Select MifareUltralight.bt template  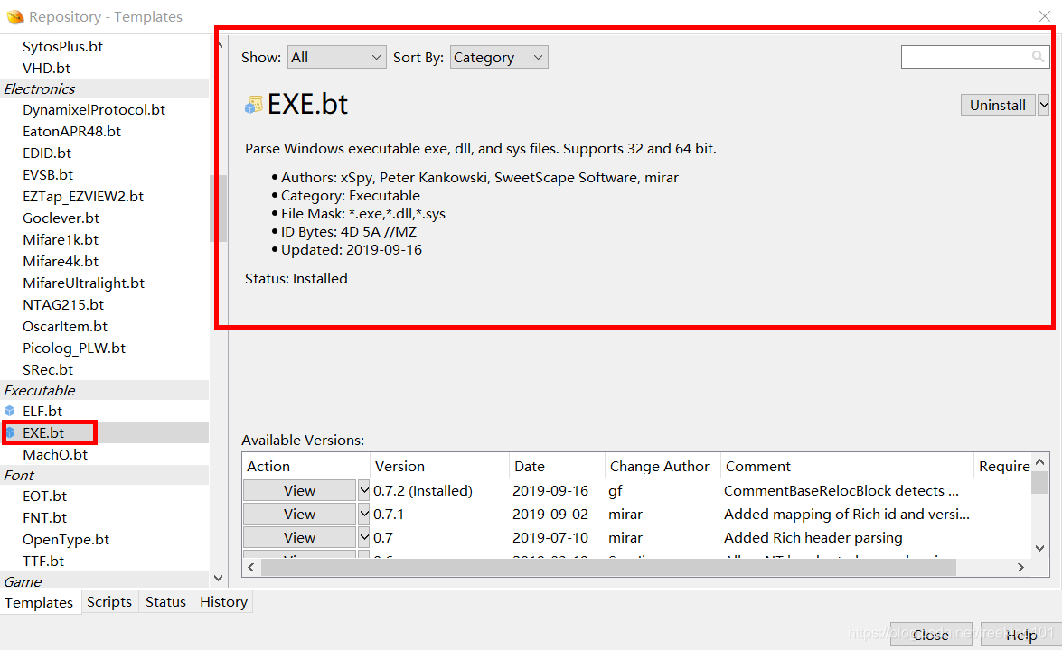point(83,283)
